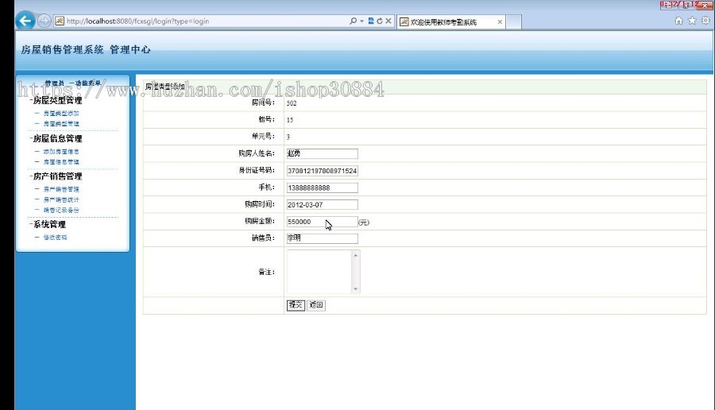The height and width of the screenshot is (410, 715).
Task: Collapse 房屋类型管理 menu section
Action: [56, 100]
